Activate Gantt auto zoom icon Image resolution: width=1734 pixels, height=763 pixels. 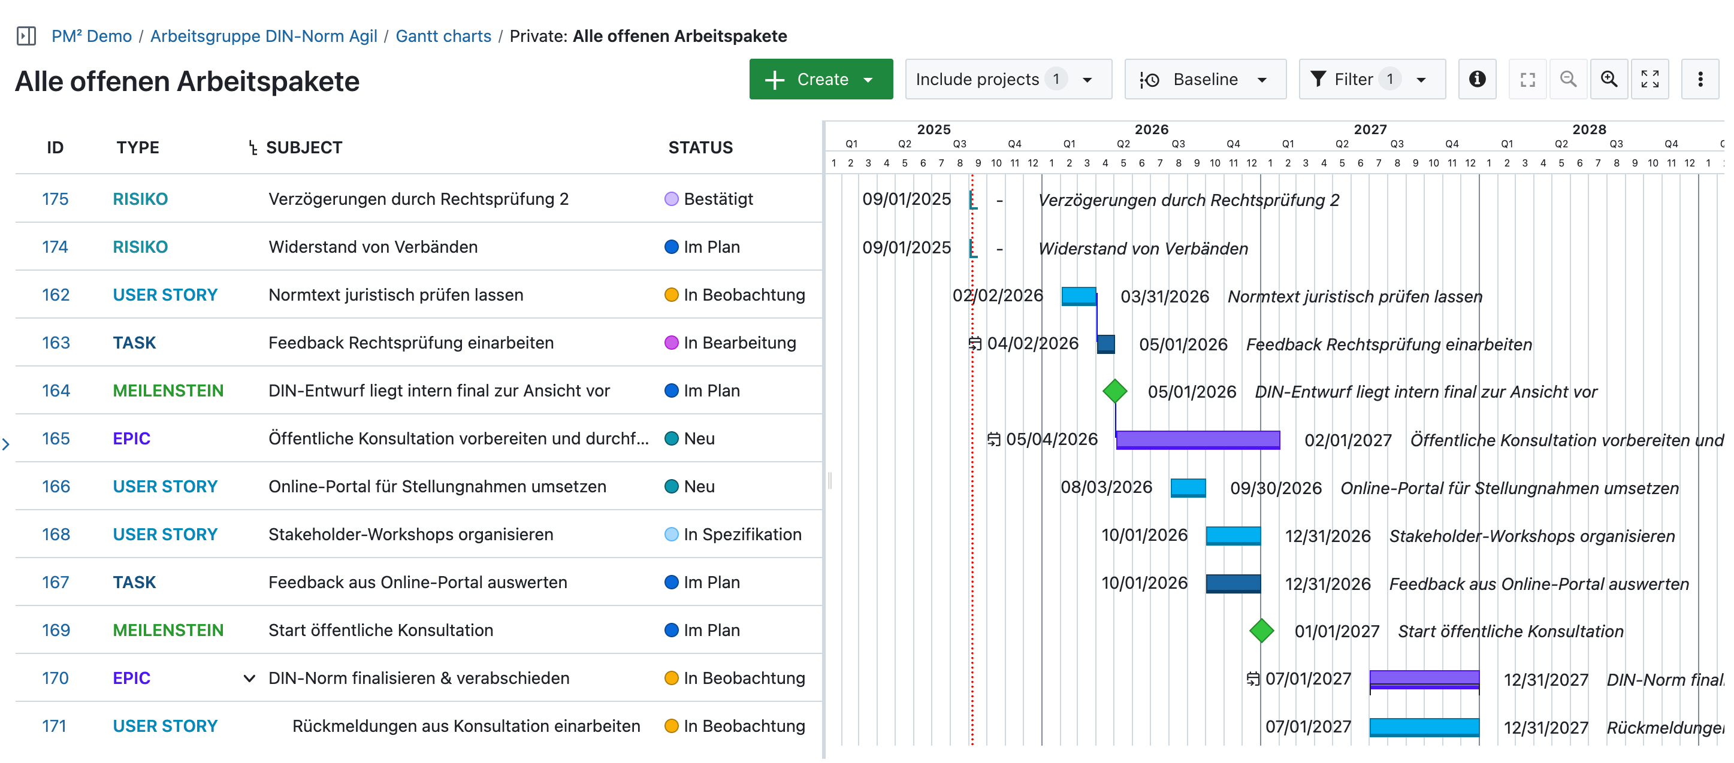tap(1527, 80)
